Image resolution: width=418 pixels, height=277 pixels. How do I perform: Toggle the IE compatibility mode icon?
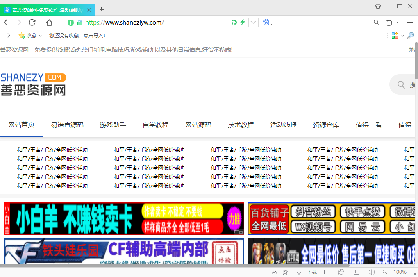tap(341, 272)
